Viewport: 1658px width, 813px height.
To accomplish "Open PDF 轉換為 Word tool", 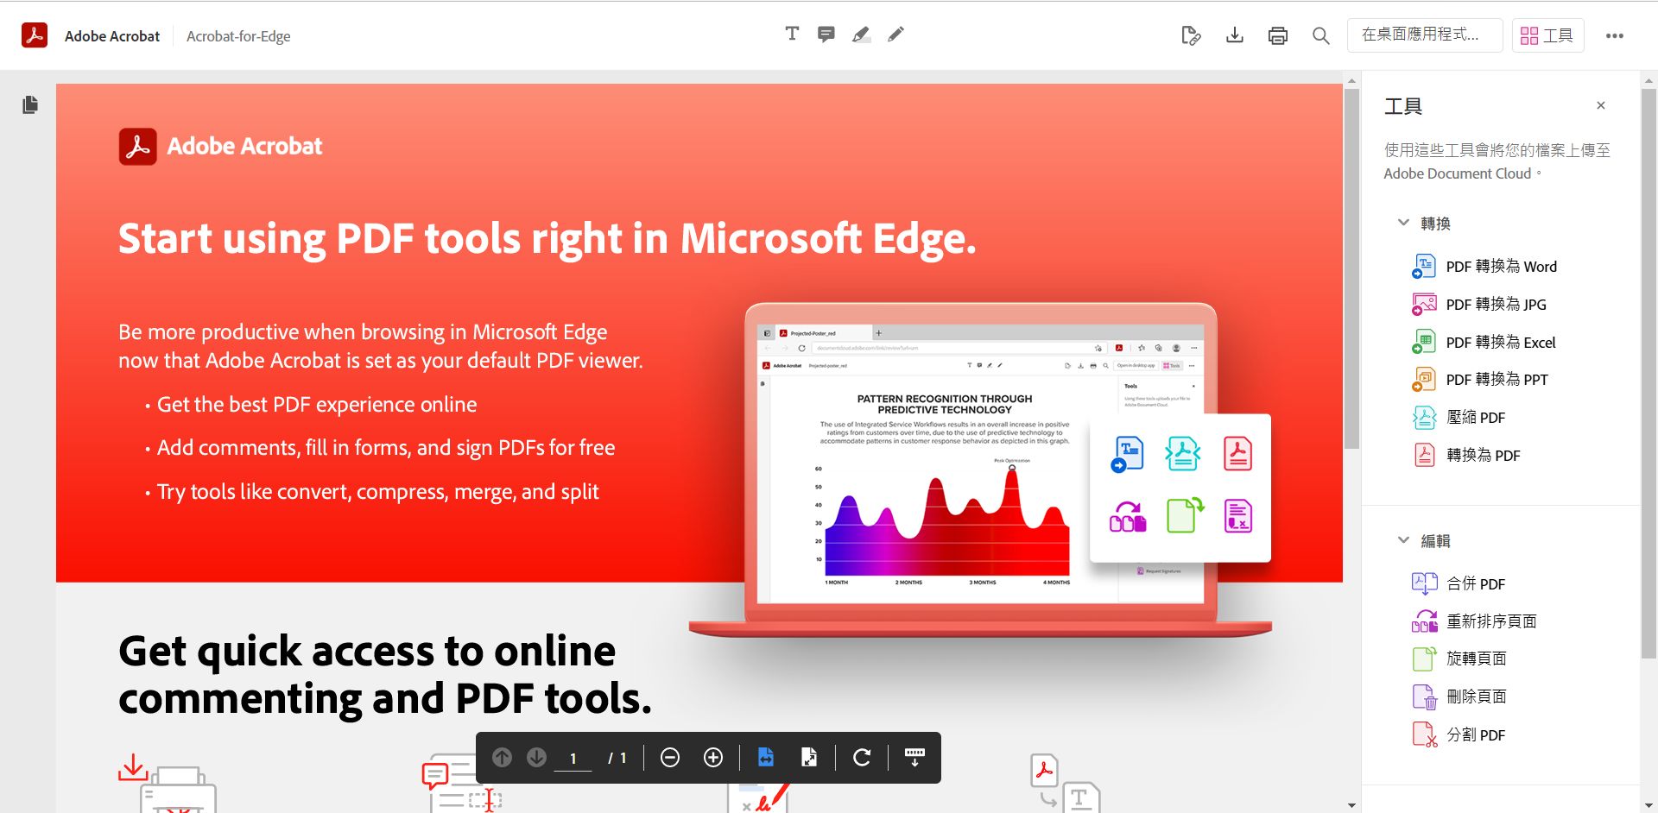I will click(x=1501, y=267).
